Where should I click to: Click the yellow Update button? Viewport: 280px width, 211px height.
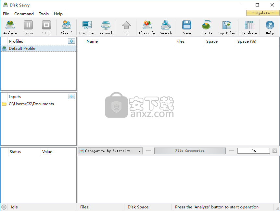[263, 13]
